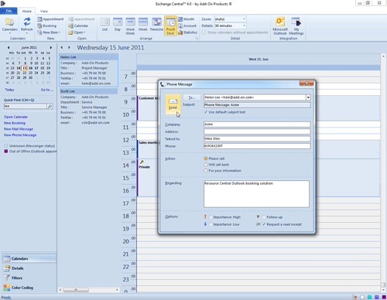Image resolution: width=387 pixels, height=300 pixels.
Task: Select the Front Desk view
Action: click(x=170, y=26)
